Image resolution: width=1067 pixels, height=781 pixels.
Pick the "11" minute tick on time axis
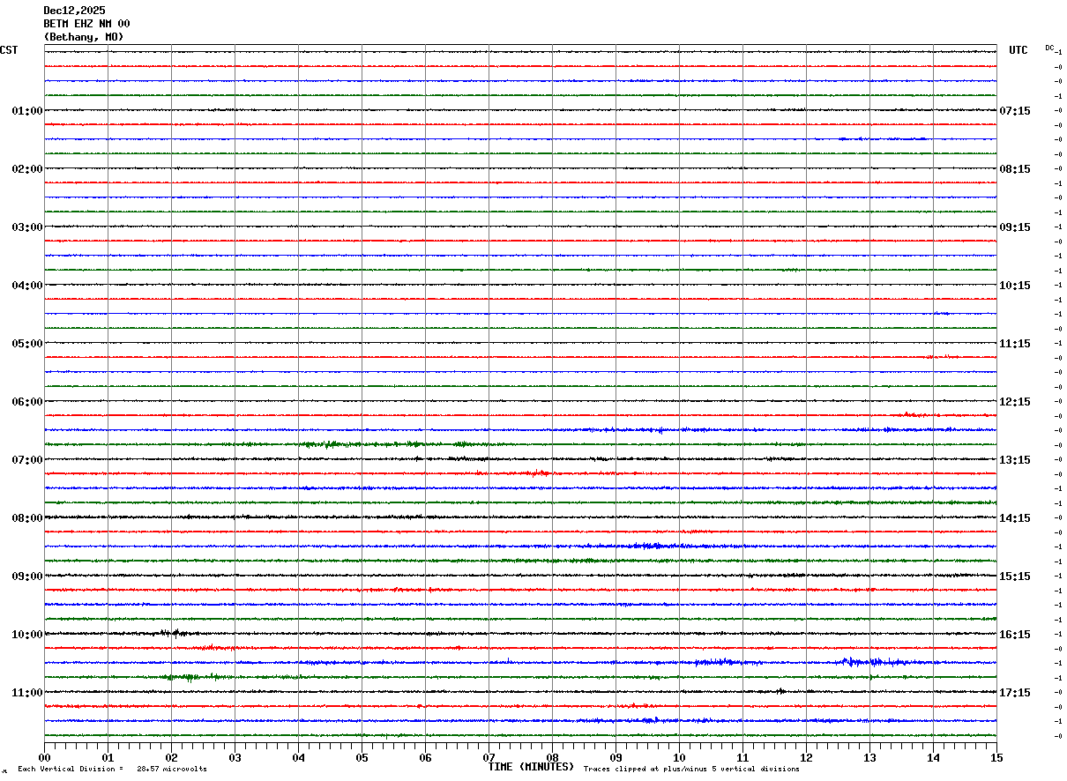[742, 757]
